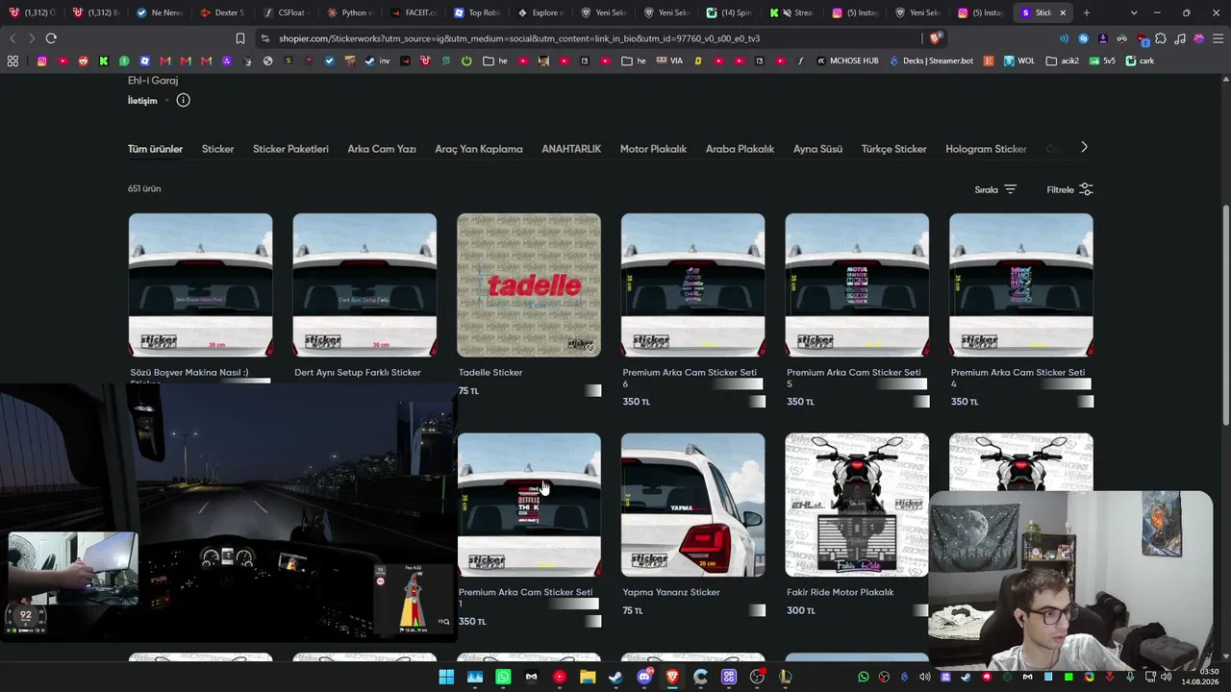This screenshot has height=692, width=1231.
Task: Open the Sırala sort icon
Action: click(x=1010, y=189)
